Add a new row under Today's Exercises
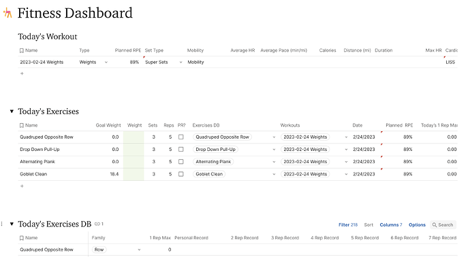Viewport: 470px width, 257px height. [x=22, y=186]
